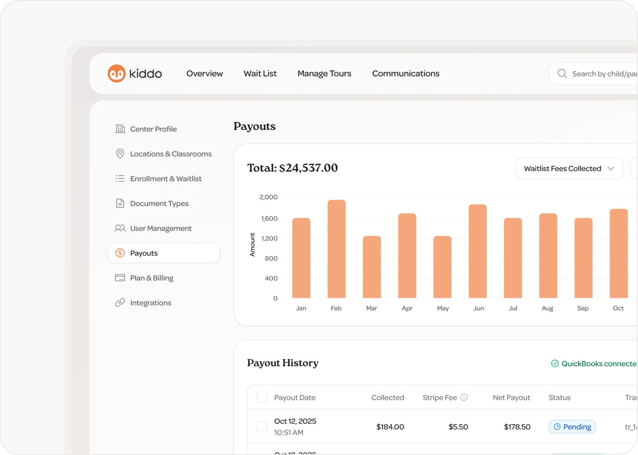Click the Payout History heading
The height and width of the screenshot is (455, 638).
[283, 363]
